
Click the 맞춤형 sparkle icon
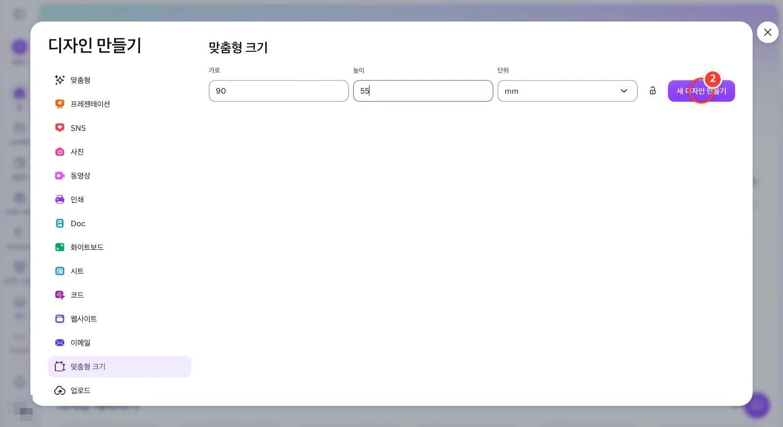[x=60, y=80]
